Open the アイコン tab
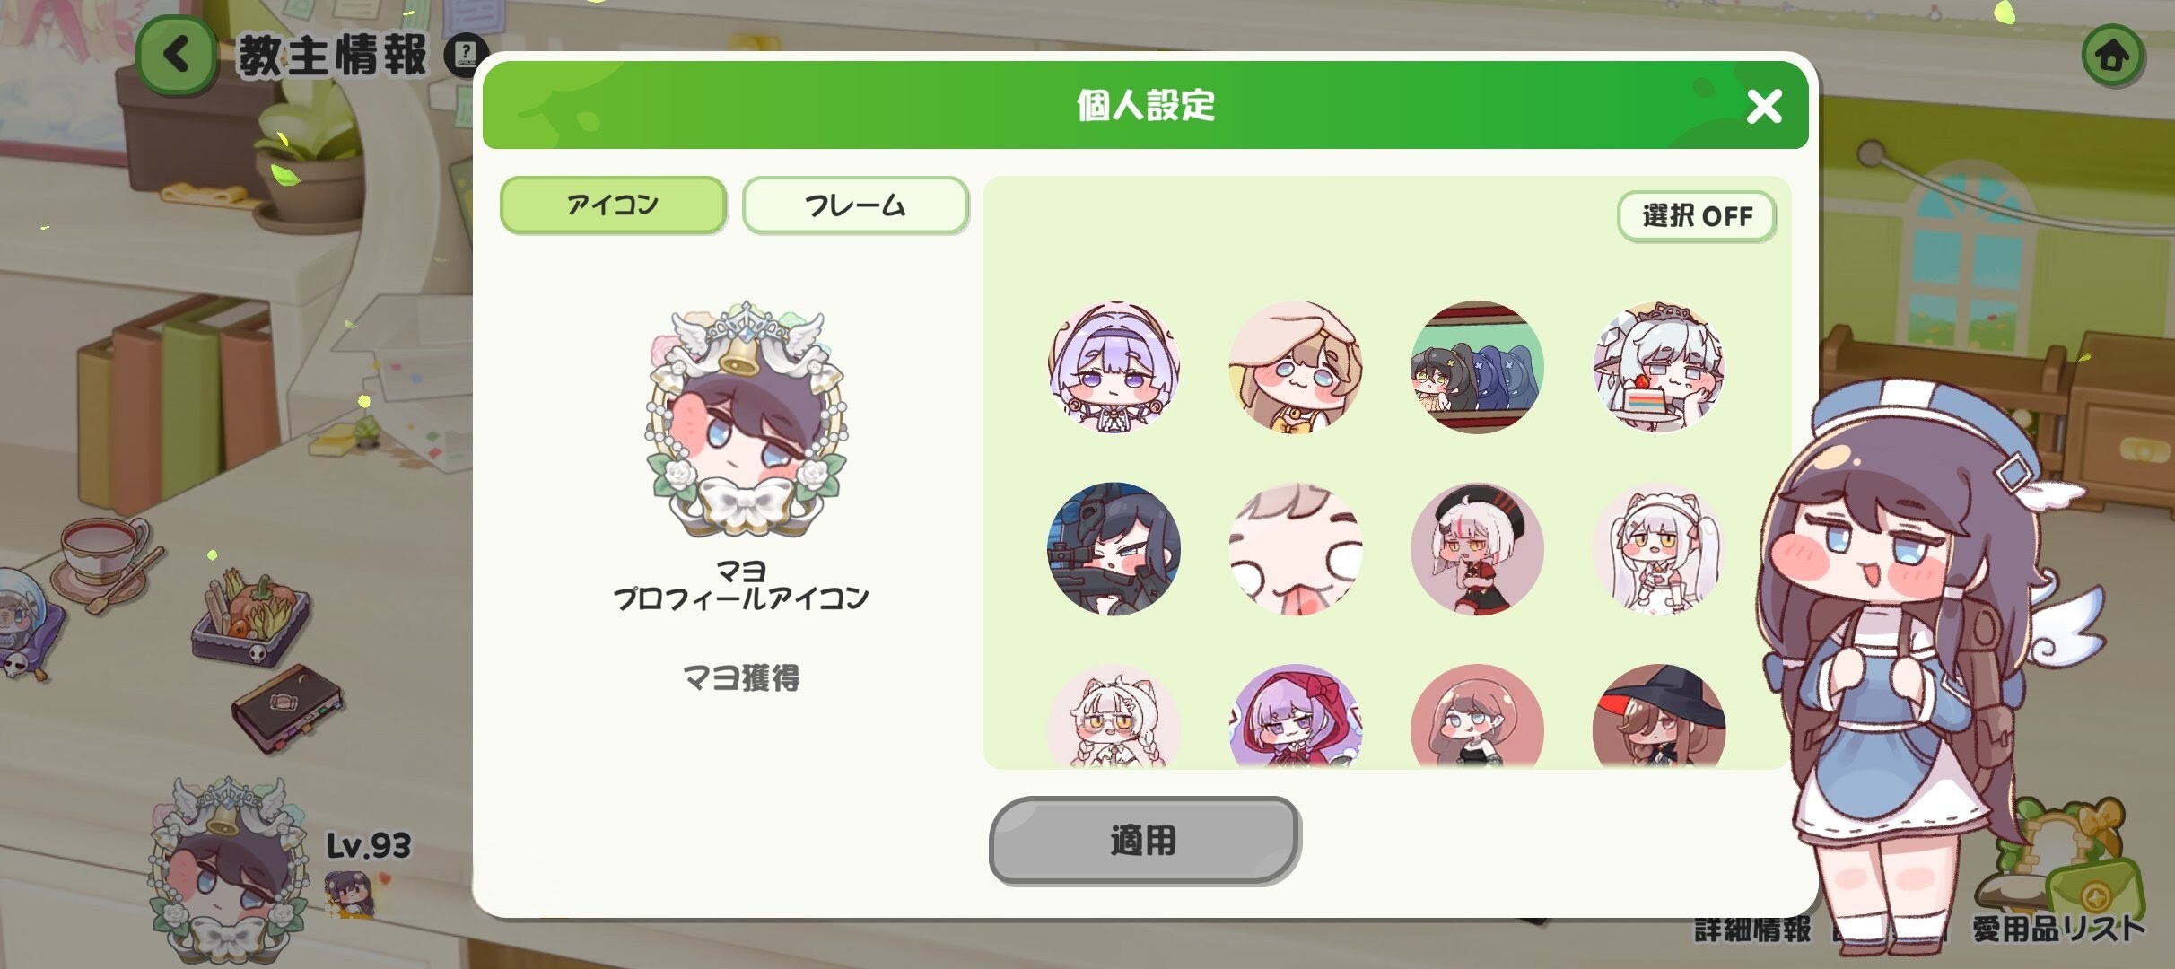This screenshot has height=969, width=2175. pos(613,205)
